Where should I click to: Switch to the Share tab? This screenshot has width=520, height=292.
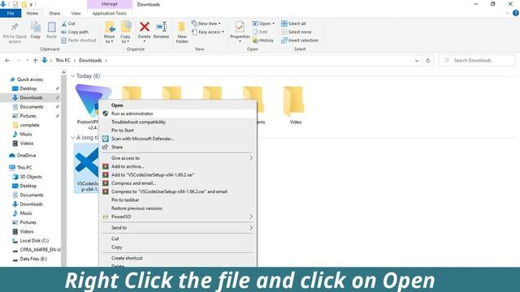coord(54,13)
